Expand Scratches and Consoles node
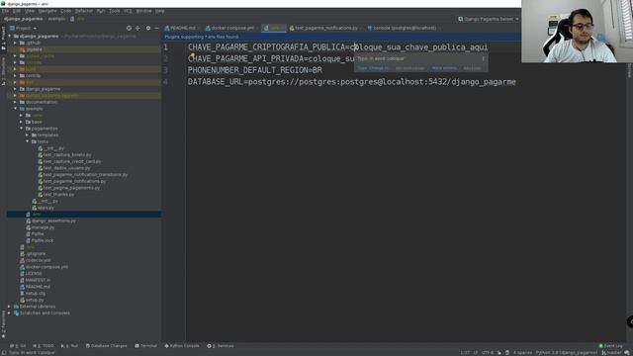633x356 pixels. pyautogui.click(x=9, y=312)
